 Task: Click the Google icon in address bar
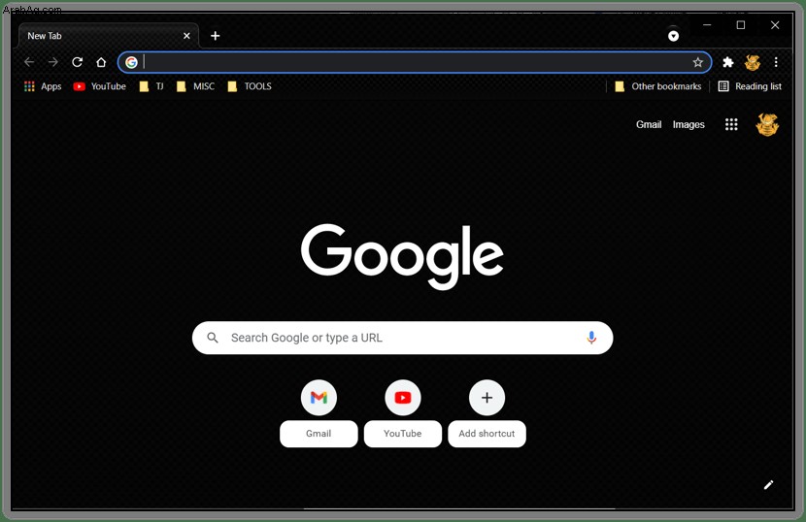[132, 62]
